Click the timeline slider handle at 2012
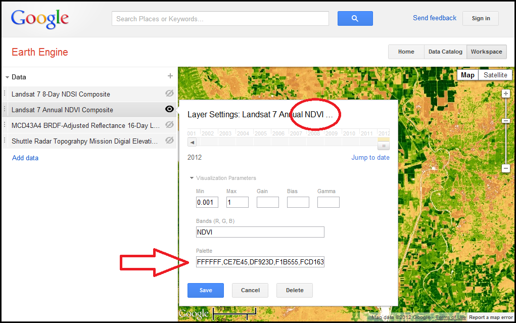This screenshot has height=323, width=516. pos(384,145)
